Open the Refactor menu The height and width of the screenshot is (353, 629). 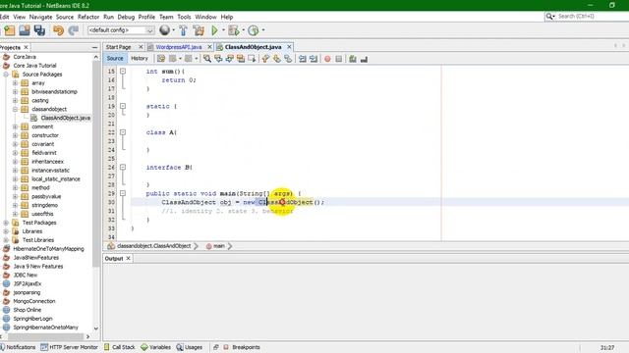pos(88,17)
